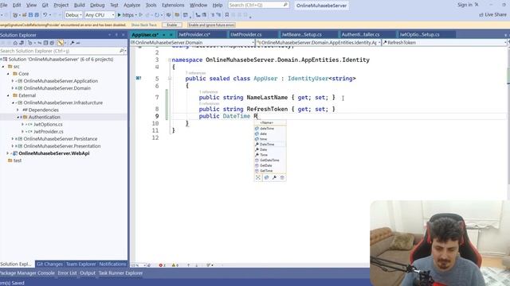The image size is (510, 286).
Task: Open the AppEntities.Identity type navigation dropdown
Action: (319, 42)
